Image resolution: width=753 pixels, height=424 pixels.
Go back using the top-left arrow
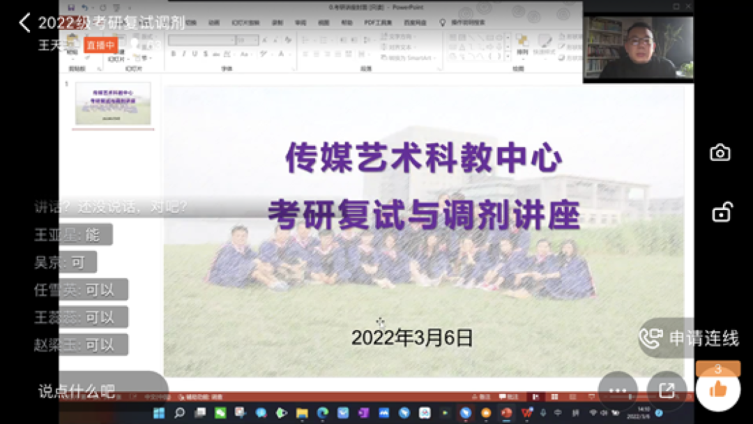pyautogui.click(x=24, y=22)
